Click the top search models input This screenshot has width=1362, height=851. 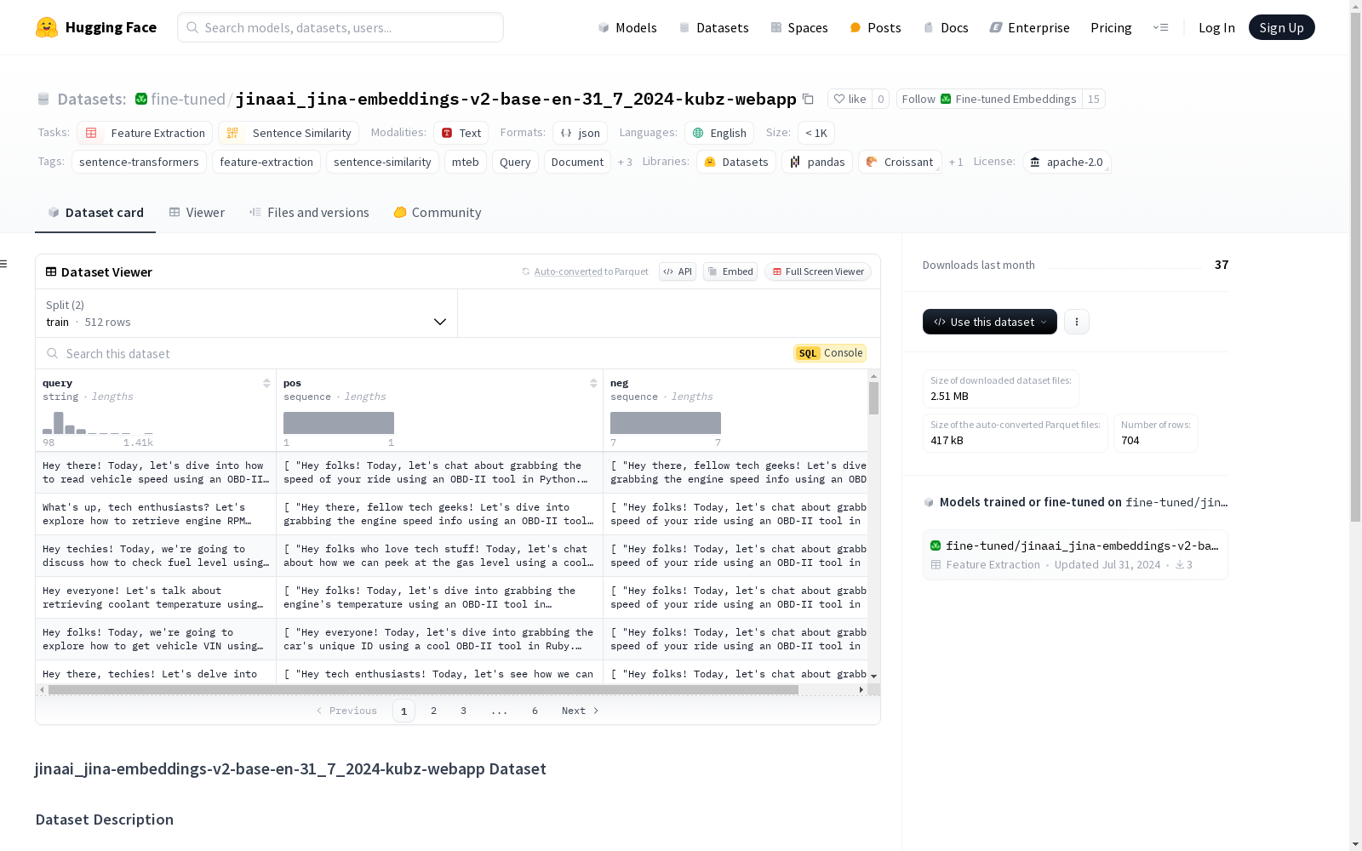point(340,27)
